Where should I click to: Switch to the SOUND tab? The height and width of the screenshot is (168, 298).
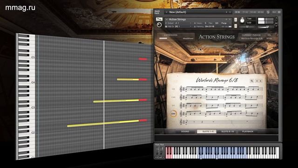coord(185,132)
